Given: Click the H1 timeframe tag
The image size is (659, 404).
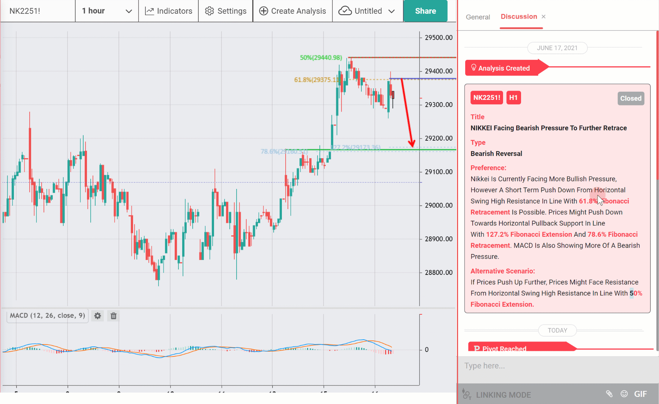Looking at the screenshot, I should pyautogui.click(x=514, y=98).
